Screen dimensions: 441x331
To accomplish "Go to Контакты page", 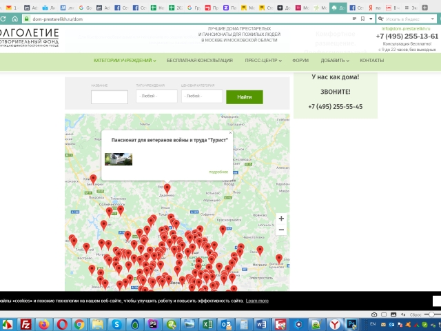I will (x=371, y=61).
